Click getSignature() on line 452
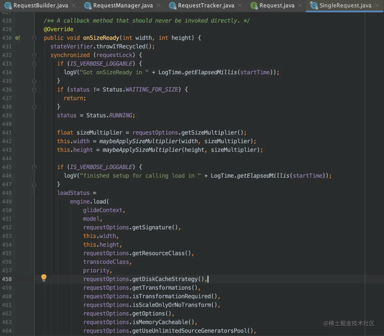This screenshot has width=384, height=336. pos(155,228)
